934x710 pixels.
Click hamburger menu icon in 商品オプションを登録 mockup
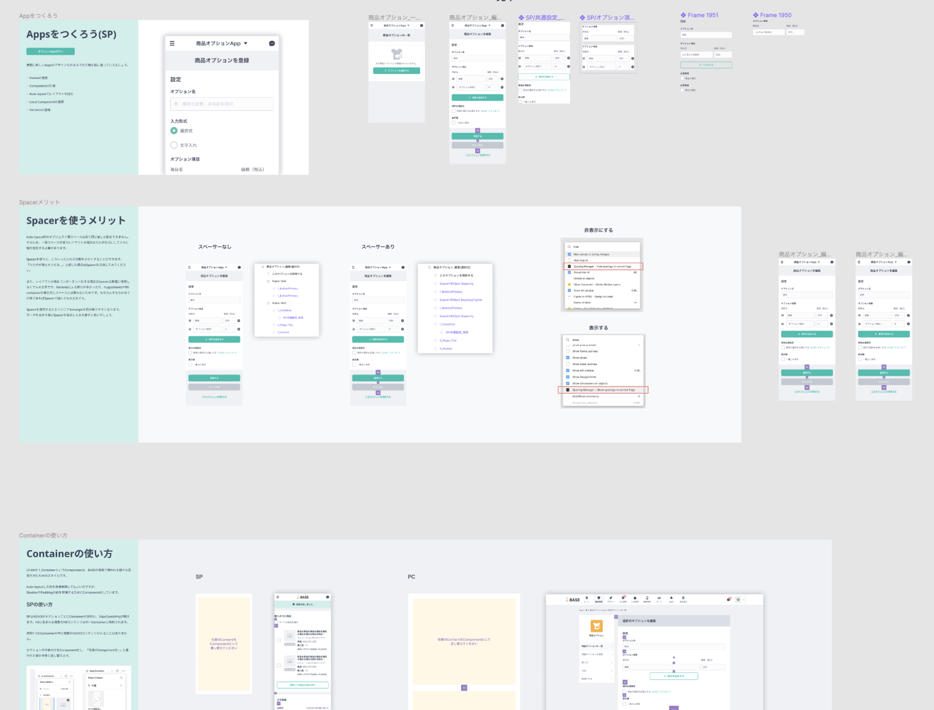click(x=172, y=43)
